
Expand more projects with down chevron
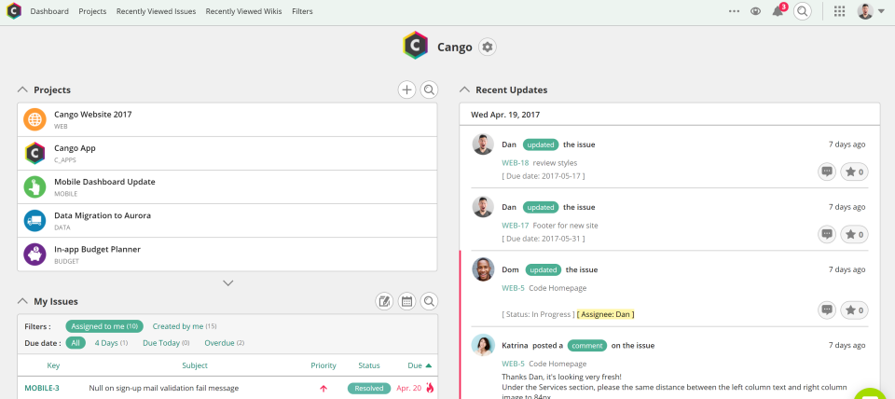coord(227,282)
